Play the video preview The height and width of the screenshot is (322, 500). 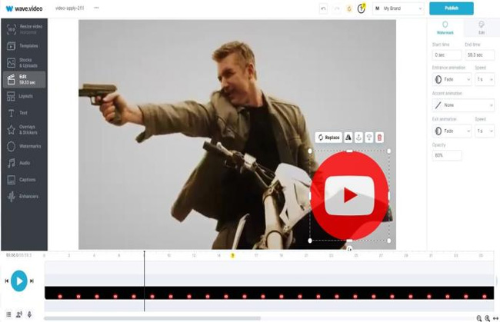click(18, 281)
